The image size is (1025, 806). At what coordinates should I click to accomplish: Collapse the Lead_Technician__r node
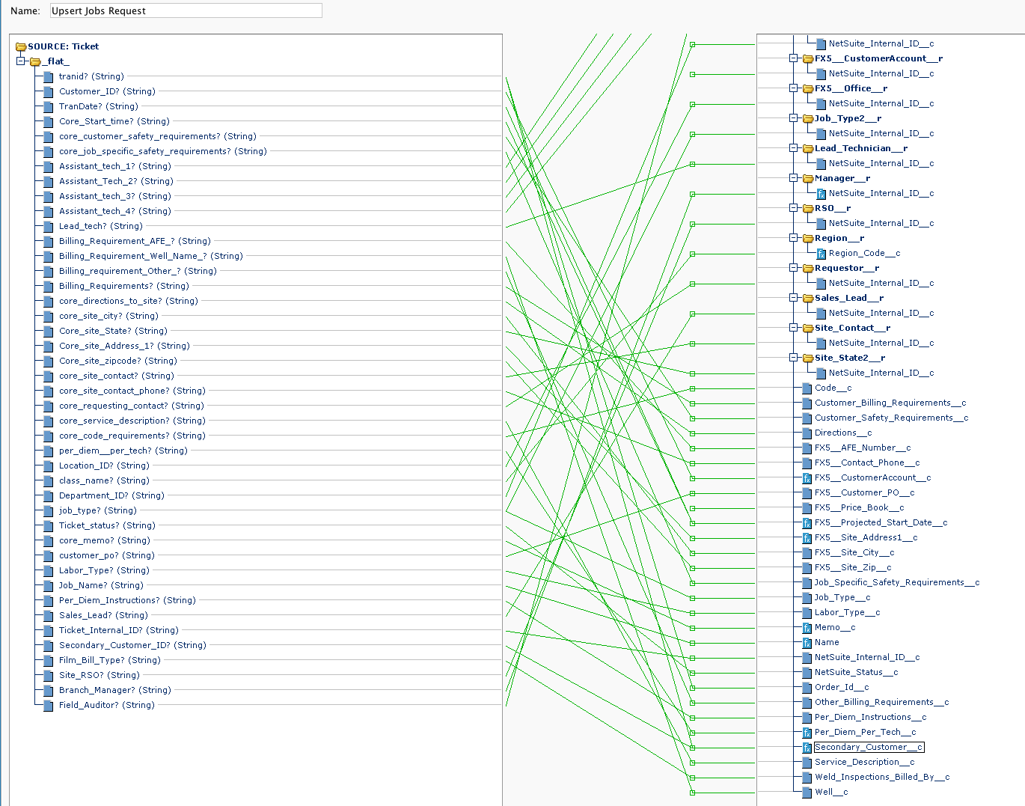click(x=793, y=148)
